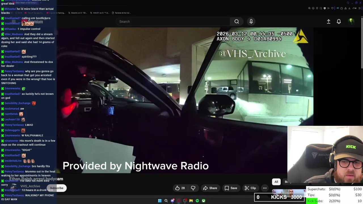
Task: Open YouTube notifications bell
Action: (339, 22)
